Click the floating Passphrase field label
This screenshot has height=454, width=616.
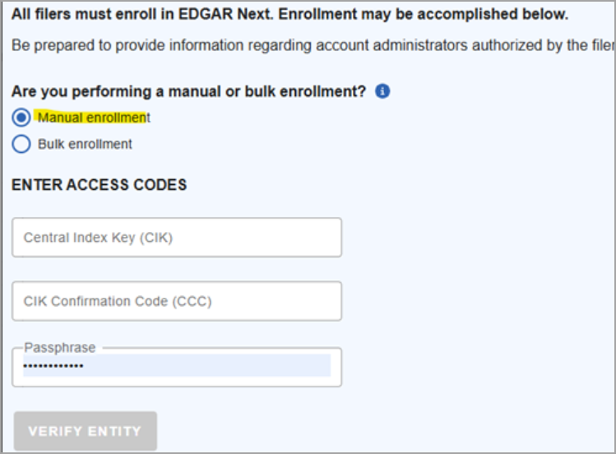[60, 348]
